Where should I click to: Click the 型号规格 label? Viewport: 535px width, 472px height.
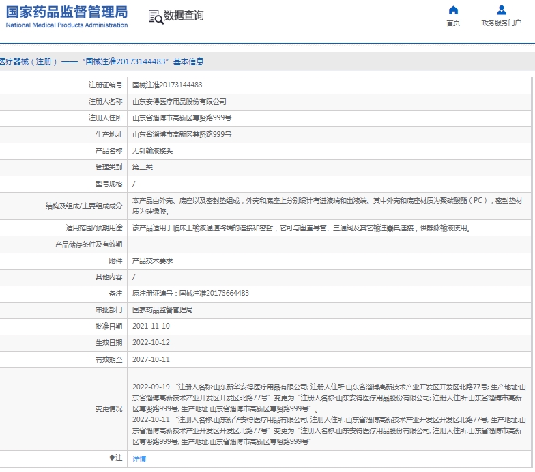point(109,184)
